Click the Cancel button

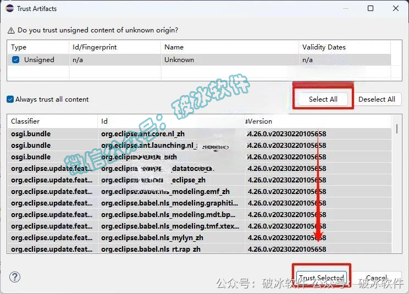[377, 278]
